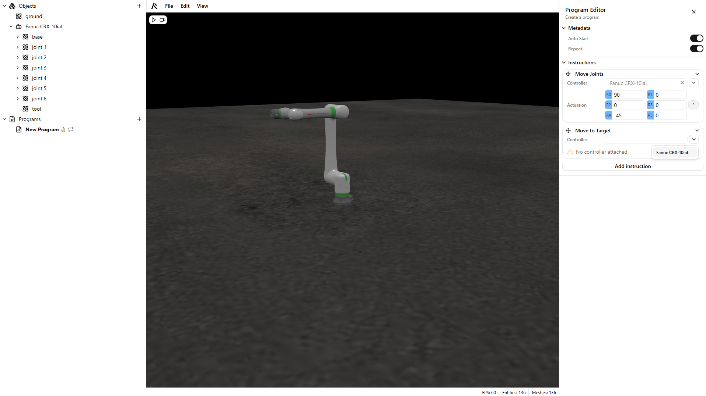Expand the joint 3 tree node
This screenshot has width=706, height=396.
point(18,68)
